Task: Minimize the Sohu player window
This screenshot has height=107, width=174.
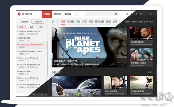Action: (x=148, y=14)
